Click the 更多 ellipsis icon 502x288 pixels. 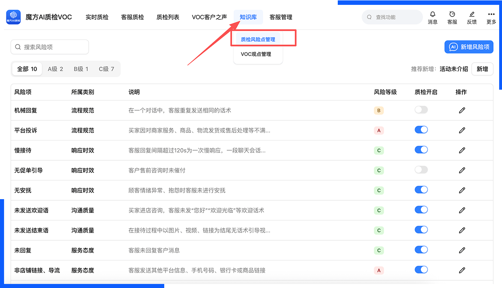pyautogui.click(x=491, y=15)
